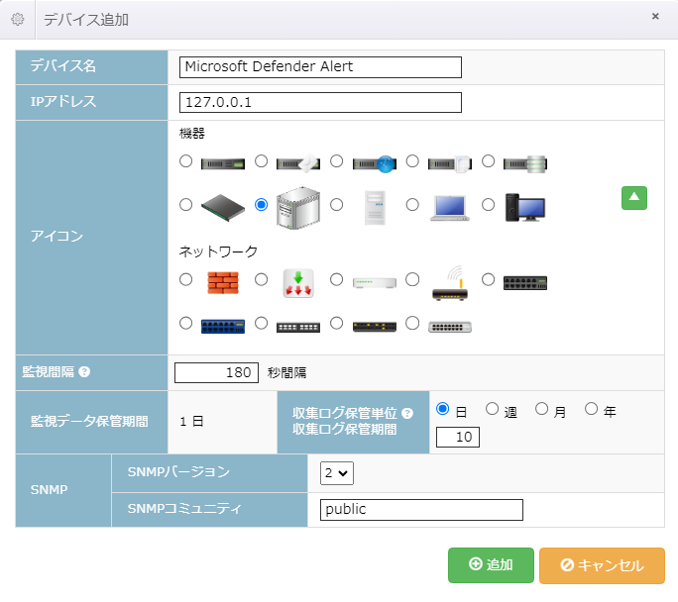Image resolution: width=678 pixels, height=602 pixels.
Task: Click the キャンセル button
Action: [x=602, y=565]
